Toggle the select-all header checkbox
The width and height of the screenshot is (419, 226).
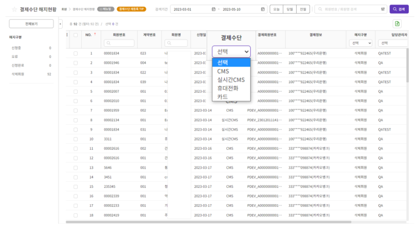(76, 35)
